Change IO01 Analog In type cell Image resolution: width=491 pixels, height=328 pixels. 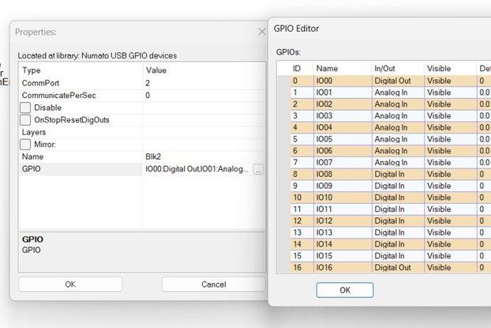(397, 92)
